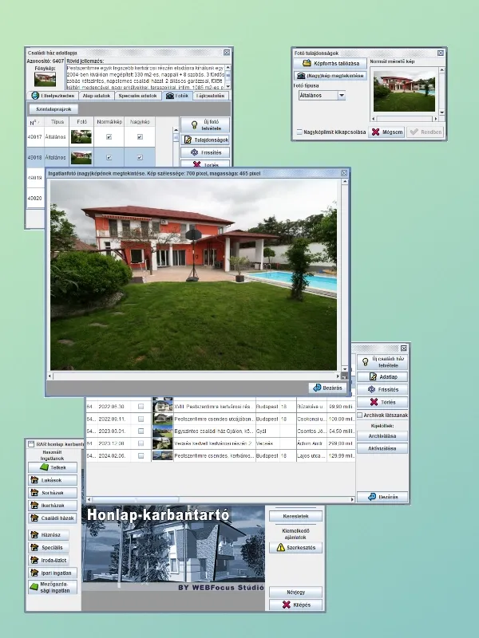Check the row dated 2024.02.06

pyautogui.click(x=141, y=455)
